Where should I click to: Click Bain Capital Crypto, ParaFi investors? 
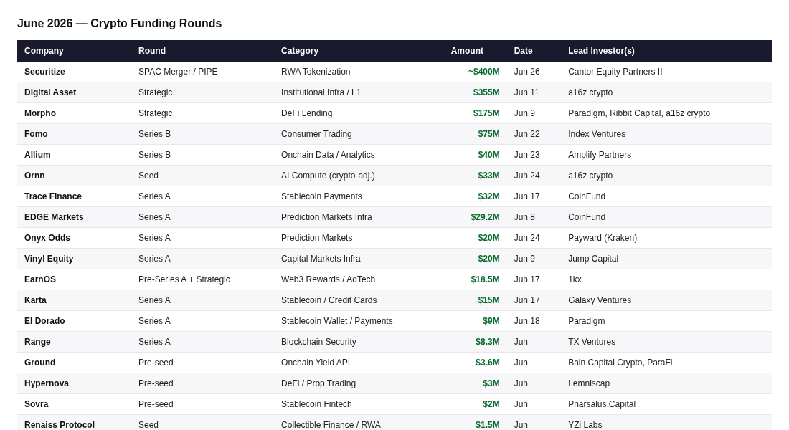[620, 363]
